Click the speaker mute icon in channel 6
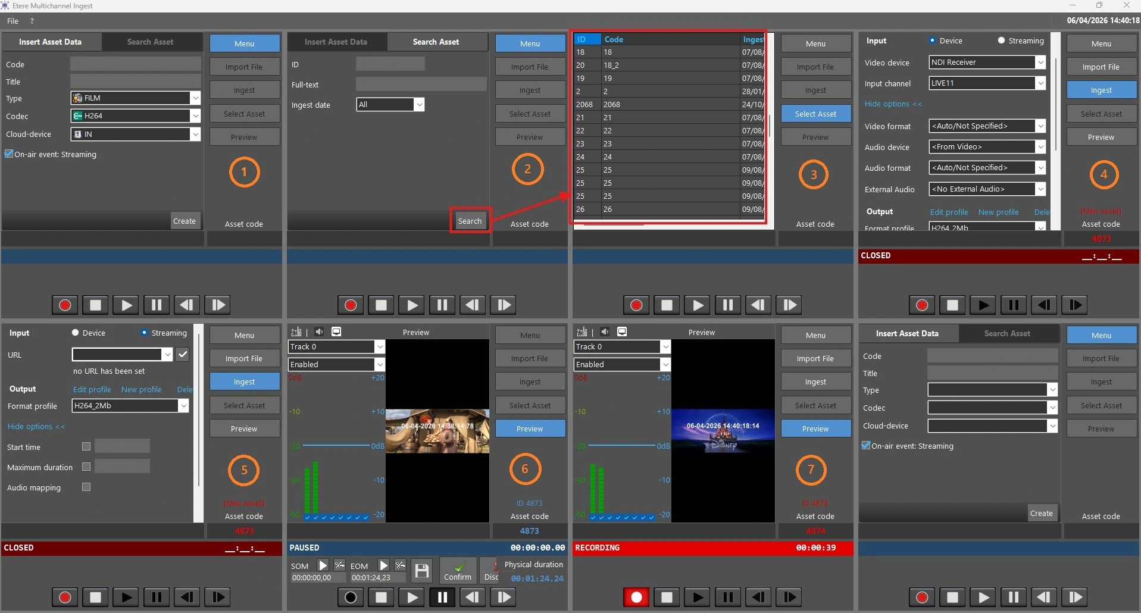 coord(319,331)
